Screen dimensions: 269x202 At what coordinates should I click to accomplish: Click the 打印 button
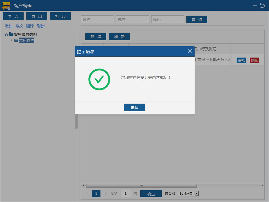tap(60, 16)
